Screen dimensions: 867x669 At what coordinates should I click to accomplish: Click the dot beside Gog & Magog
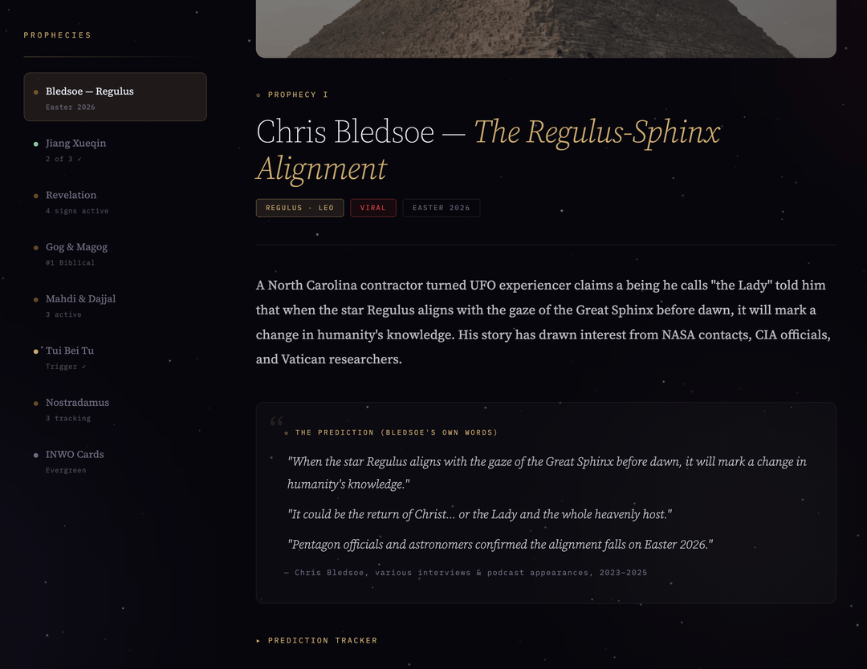pyautogui.click(x=35, y=248)
